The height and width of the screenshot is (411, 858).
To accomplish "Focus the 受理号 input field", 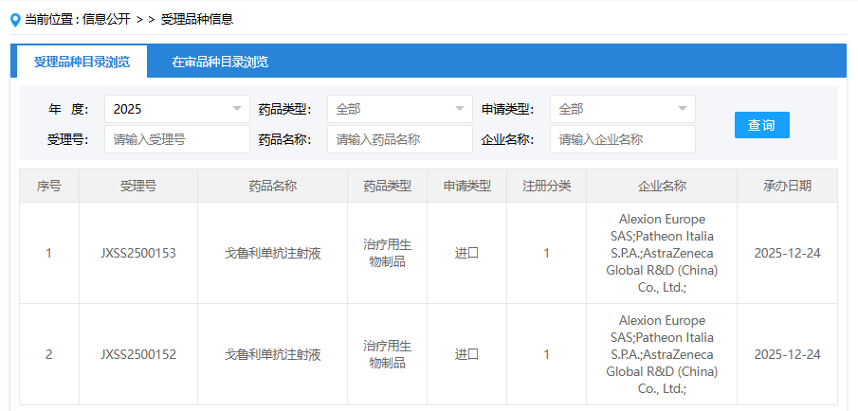I will (x=176, y=139).
